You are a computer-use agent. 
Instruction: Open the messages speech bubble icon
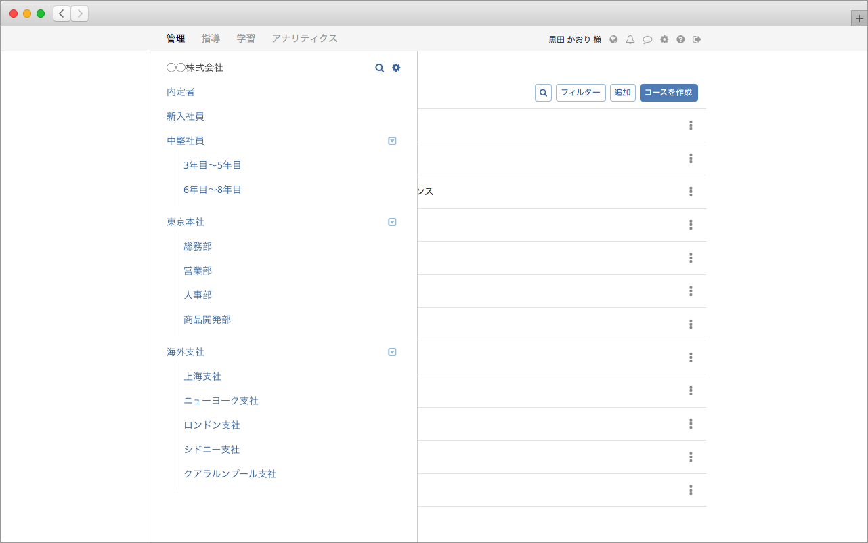point(647,39)
